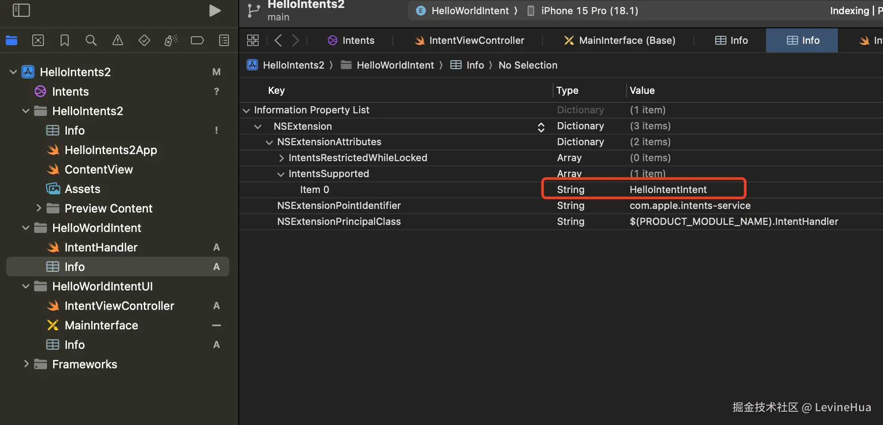883x425 pixels.
Task: Expand the Preview Content folder
Action: tap(39, 208)
